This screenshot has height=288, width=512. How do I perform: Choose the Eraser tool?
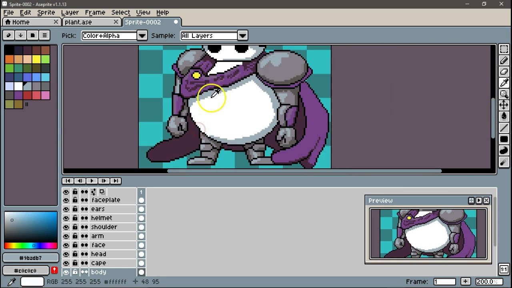point(504,72)
